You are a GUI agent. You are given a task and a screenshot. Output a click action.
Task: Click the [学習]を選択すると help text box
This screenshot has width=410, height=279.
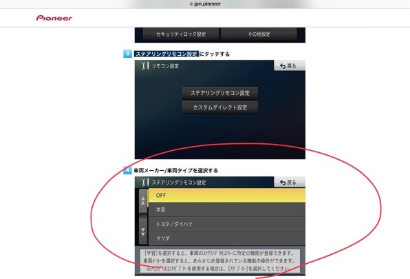pyautogui.click(x=220, y=260)
